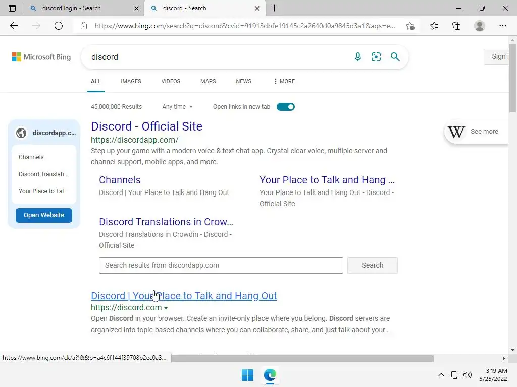This screenshot has height=387, width=517.
Task: Submit query with the magnifier icon
Action: click(395, 57)
